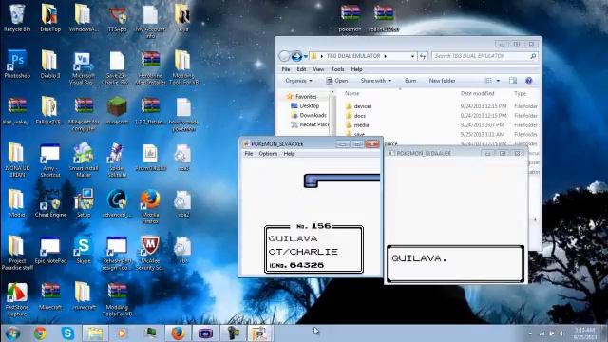Sort by the Date modified column header

coord(477,93)
